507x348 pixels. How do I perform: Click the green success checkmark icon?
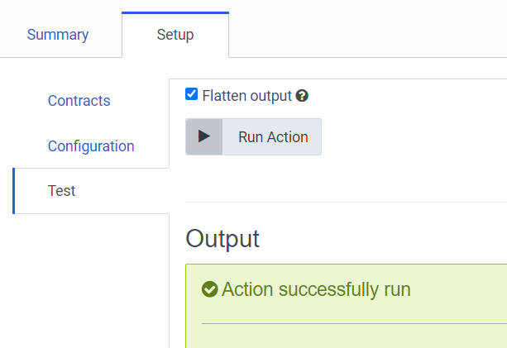(x=210, y=289)
